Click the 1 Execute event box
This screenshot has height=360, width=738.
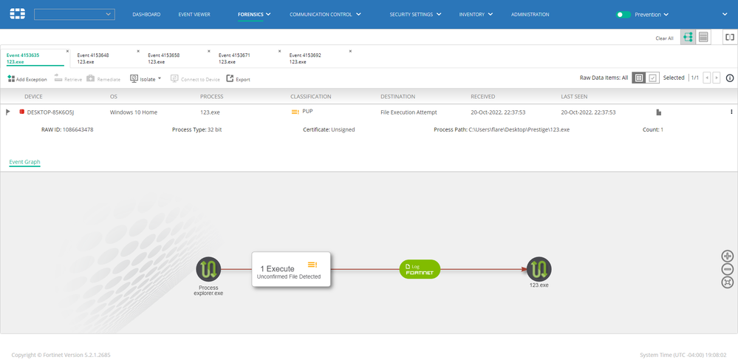click(291, 269)
